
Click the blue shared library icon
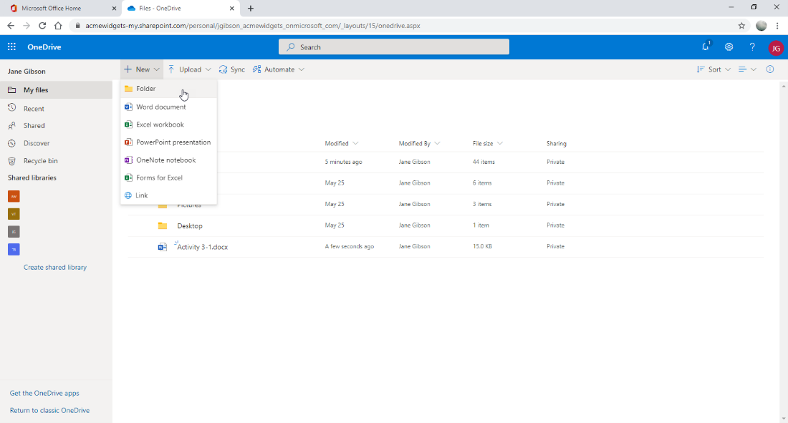pyautogui.click(x=14, y=249)
